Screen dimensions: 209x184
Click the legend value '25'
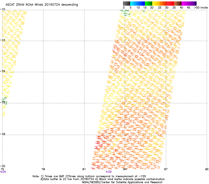tap(159, 8)
